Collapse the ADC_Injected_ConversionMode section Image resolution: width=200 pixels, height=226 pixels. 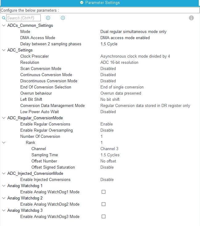4,173
